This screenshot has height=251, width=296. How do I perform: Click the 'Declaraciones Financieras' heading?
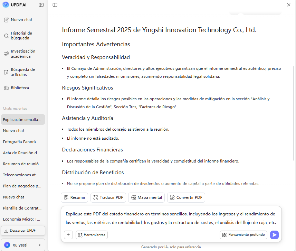click(x=92, y=149)
